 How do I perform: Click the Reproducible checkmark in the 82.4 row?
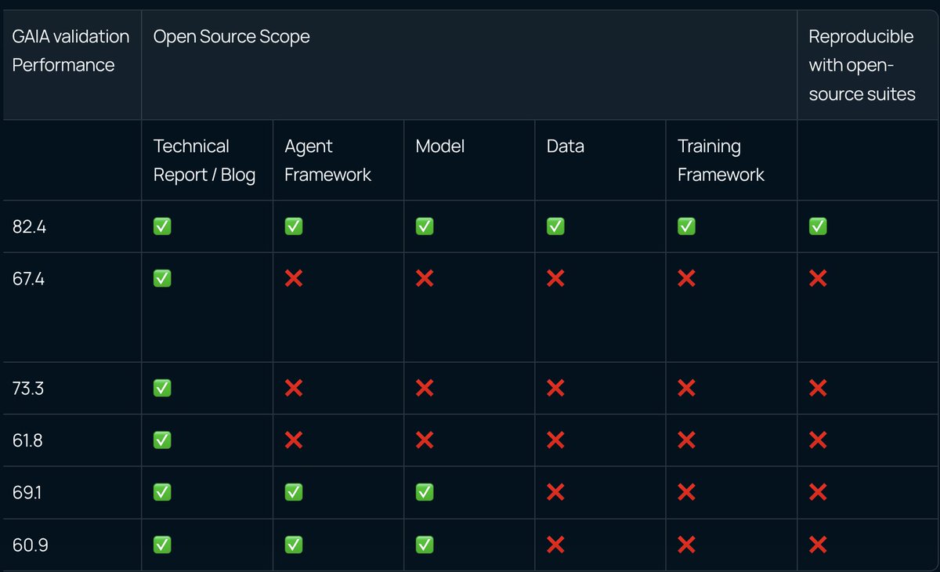click(818, 226)
